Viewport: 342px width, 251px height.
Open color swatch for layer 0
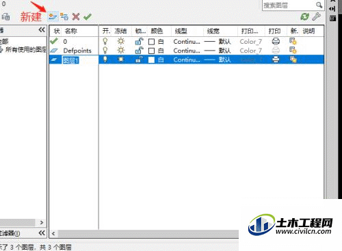(151, 42)
